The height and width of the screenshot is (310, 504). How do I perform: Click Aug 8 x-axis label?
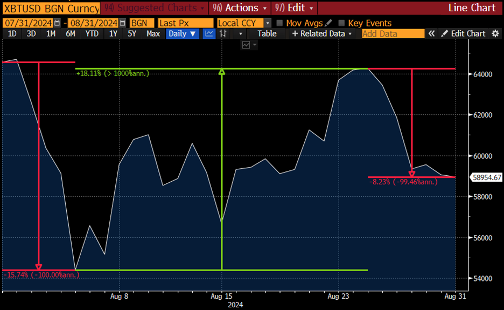pyautogui.click(x=119, y=297)
